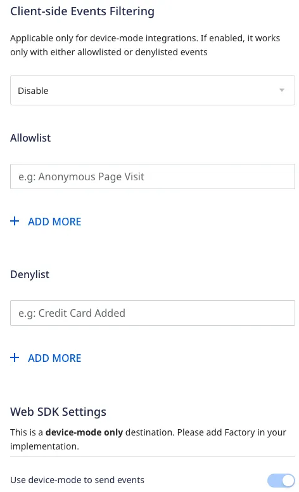Click the plus icon under the Denylist field
This screenshot has width=299, height=492.
(x=15, y=357)
